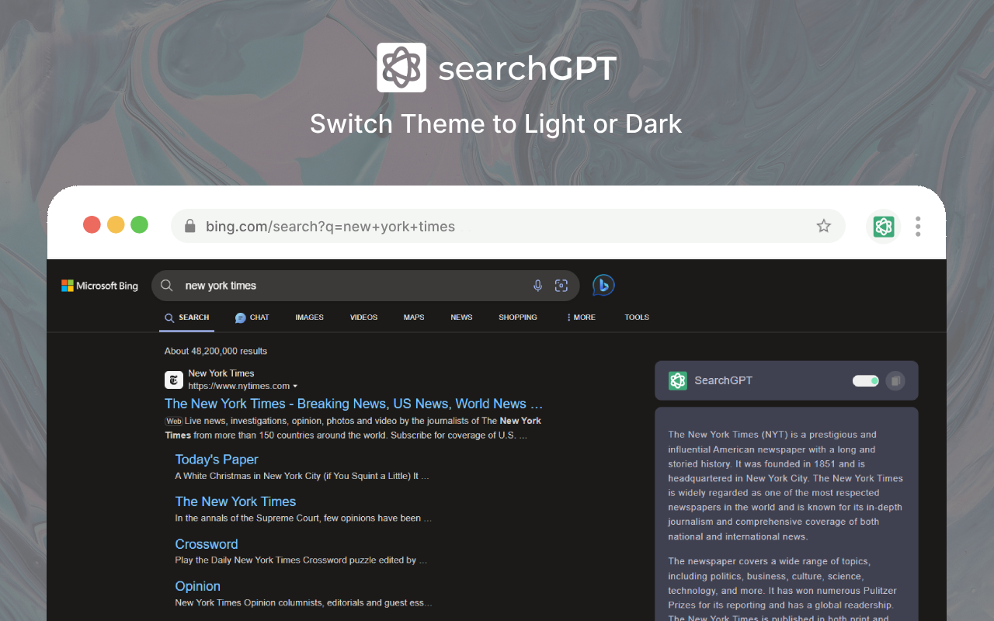Activate voice search with the microphone icon
This screenshot has height=621, width=994.
point(537,285)
